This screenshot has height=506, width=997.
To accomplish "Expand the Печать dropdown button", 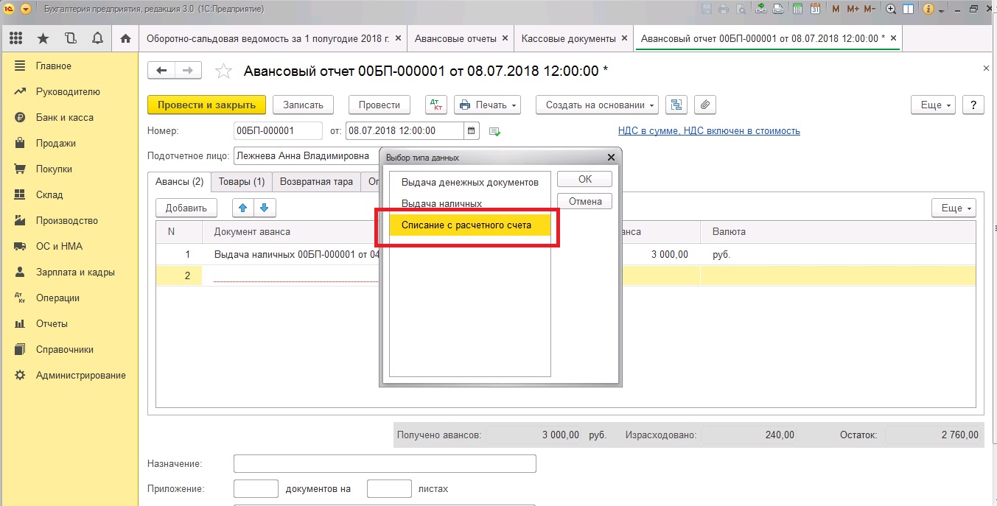I will (x=487, y=105).
